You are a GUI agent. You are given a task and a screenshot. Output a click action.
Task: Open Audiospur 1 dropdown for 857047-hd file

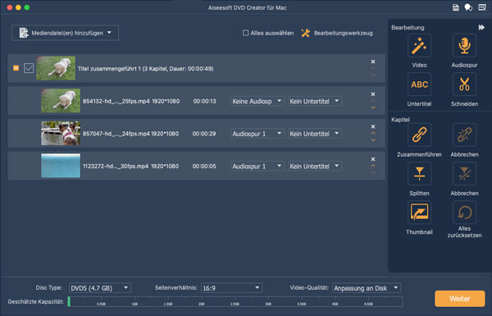(257, 134)
